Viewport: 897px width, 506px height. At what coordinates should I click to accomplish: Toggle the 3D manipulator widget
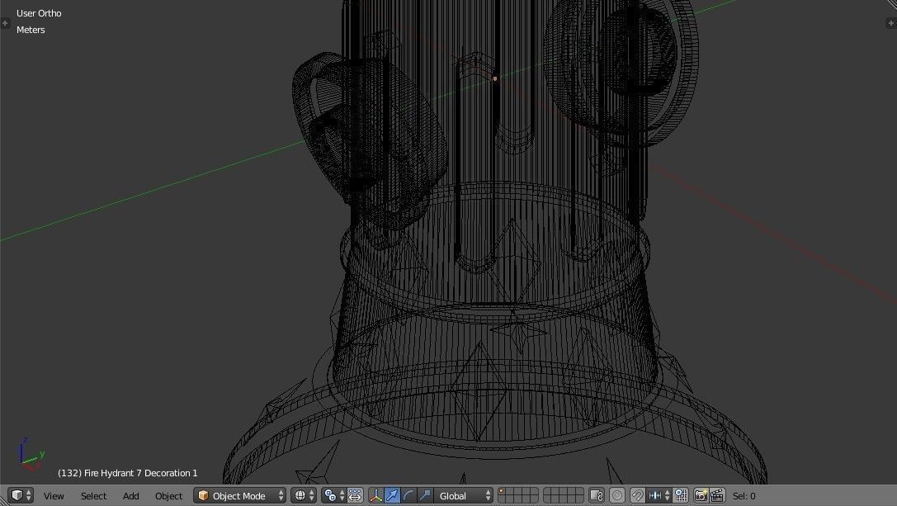click(375, 496)
